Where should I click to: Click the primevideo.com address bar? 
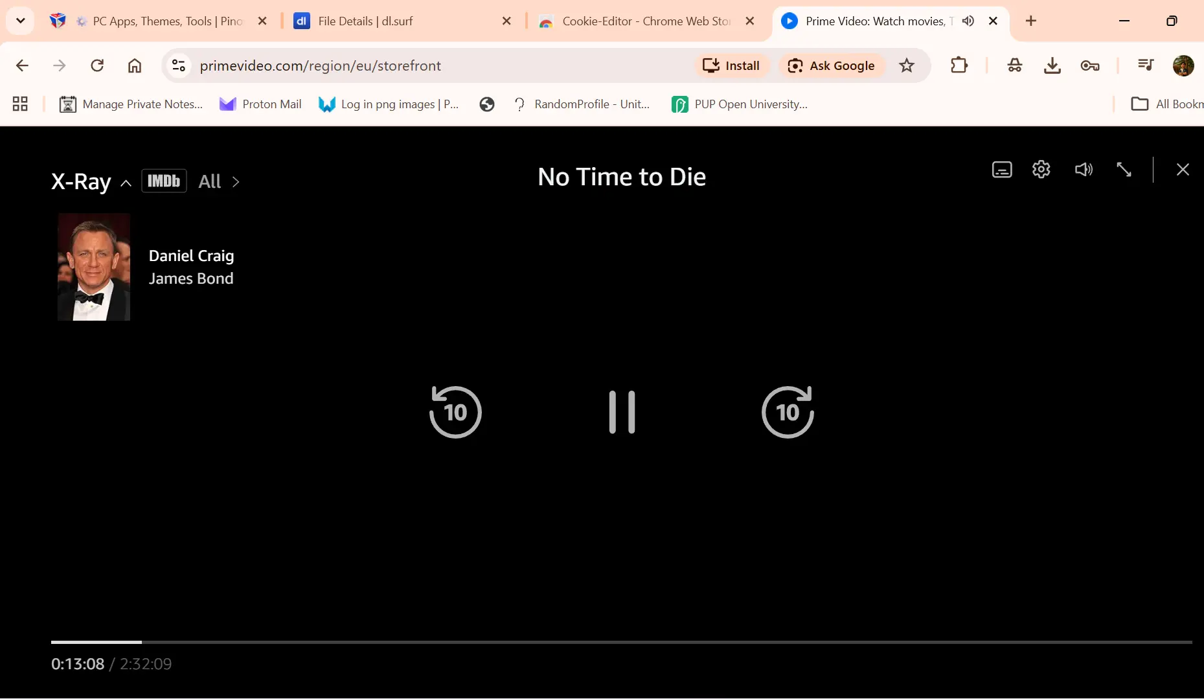point(321,65)
